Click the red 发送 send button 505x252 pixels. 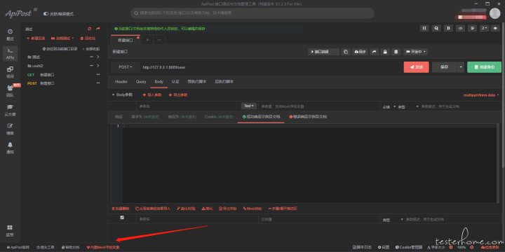pyautogui.click(x=416, y=67)
